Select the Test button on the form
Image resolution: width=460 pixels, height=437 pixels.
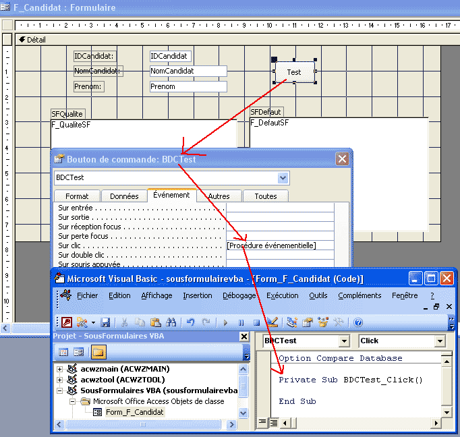(x=294, y=72)
